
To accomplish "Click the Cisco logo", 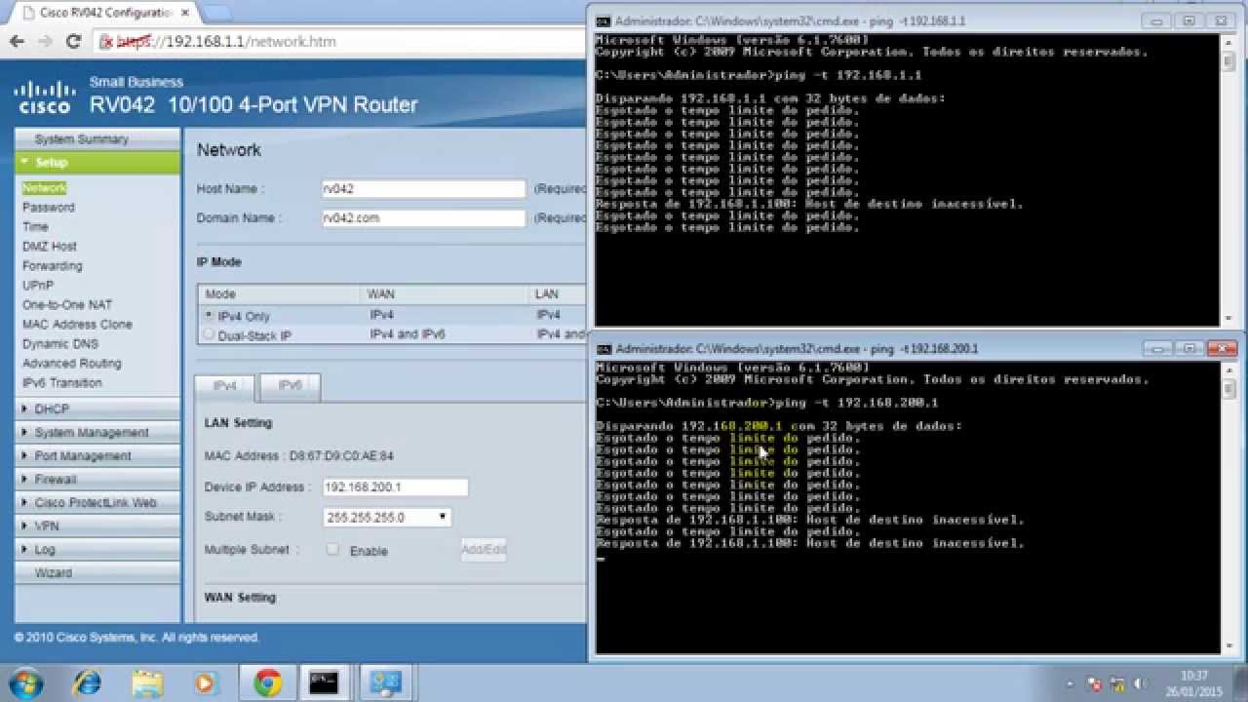I will (43, 97).
